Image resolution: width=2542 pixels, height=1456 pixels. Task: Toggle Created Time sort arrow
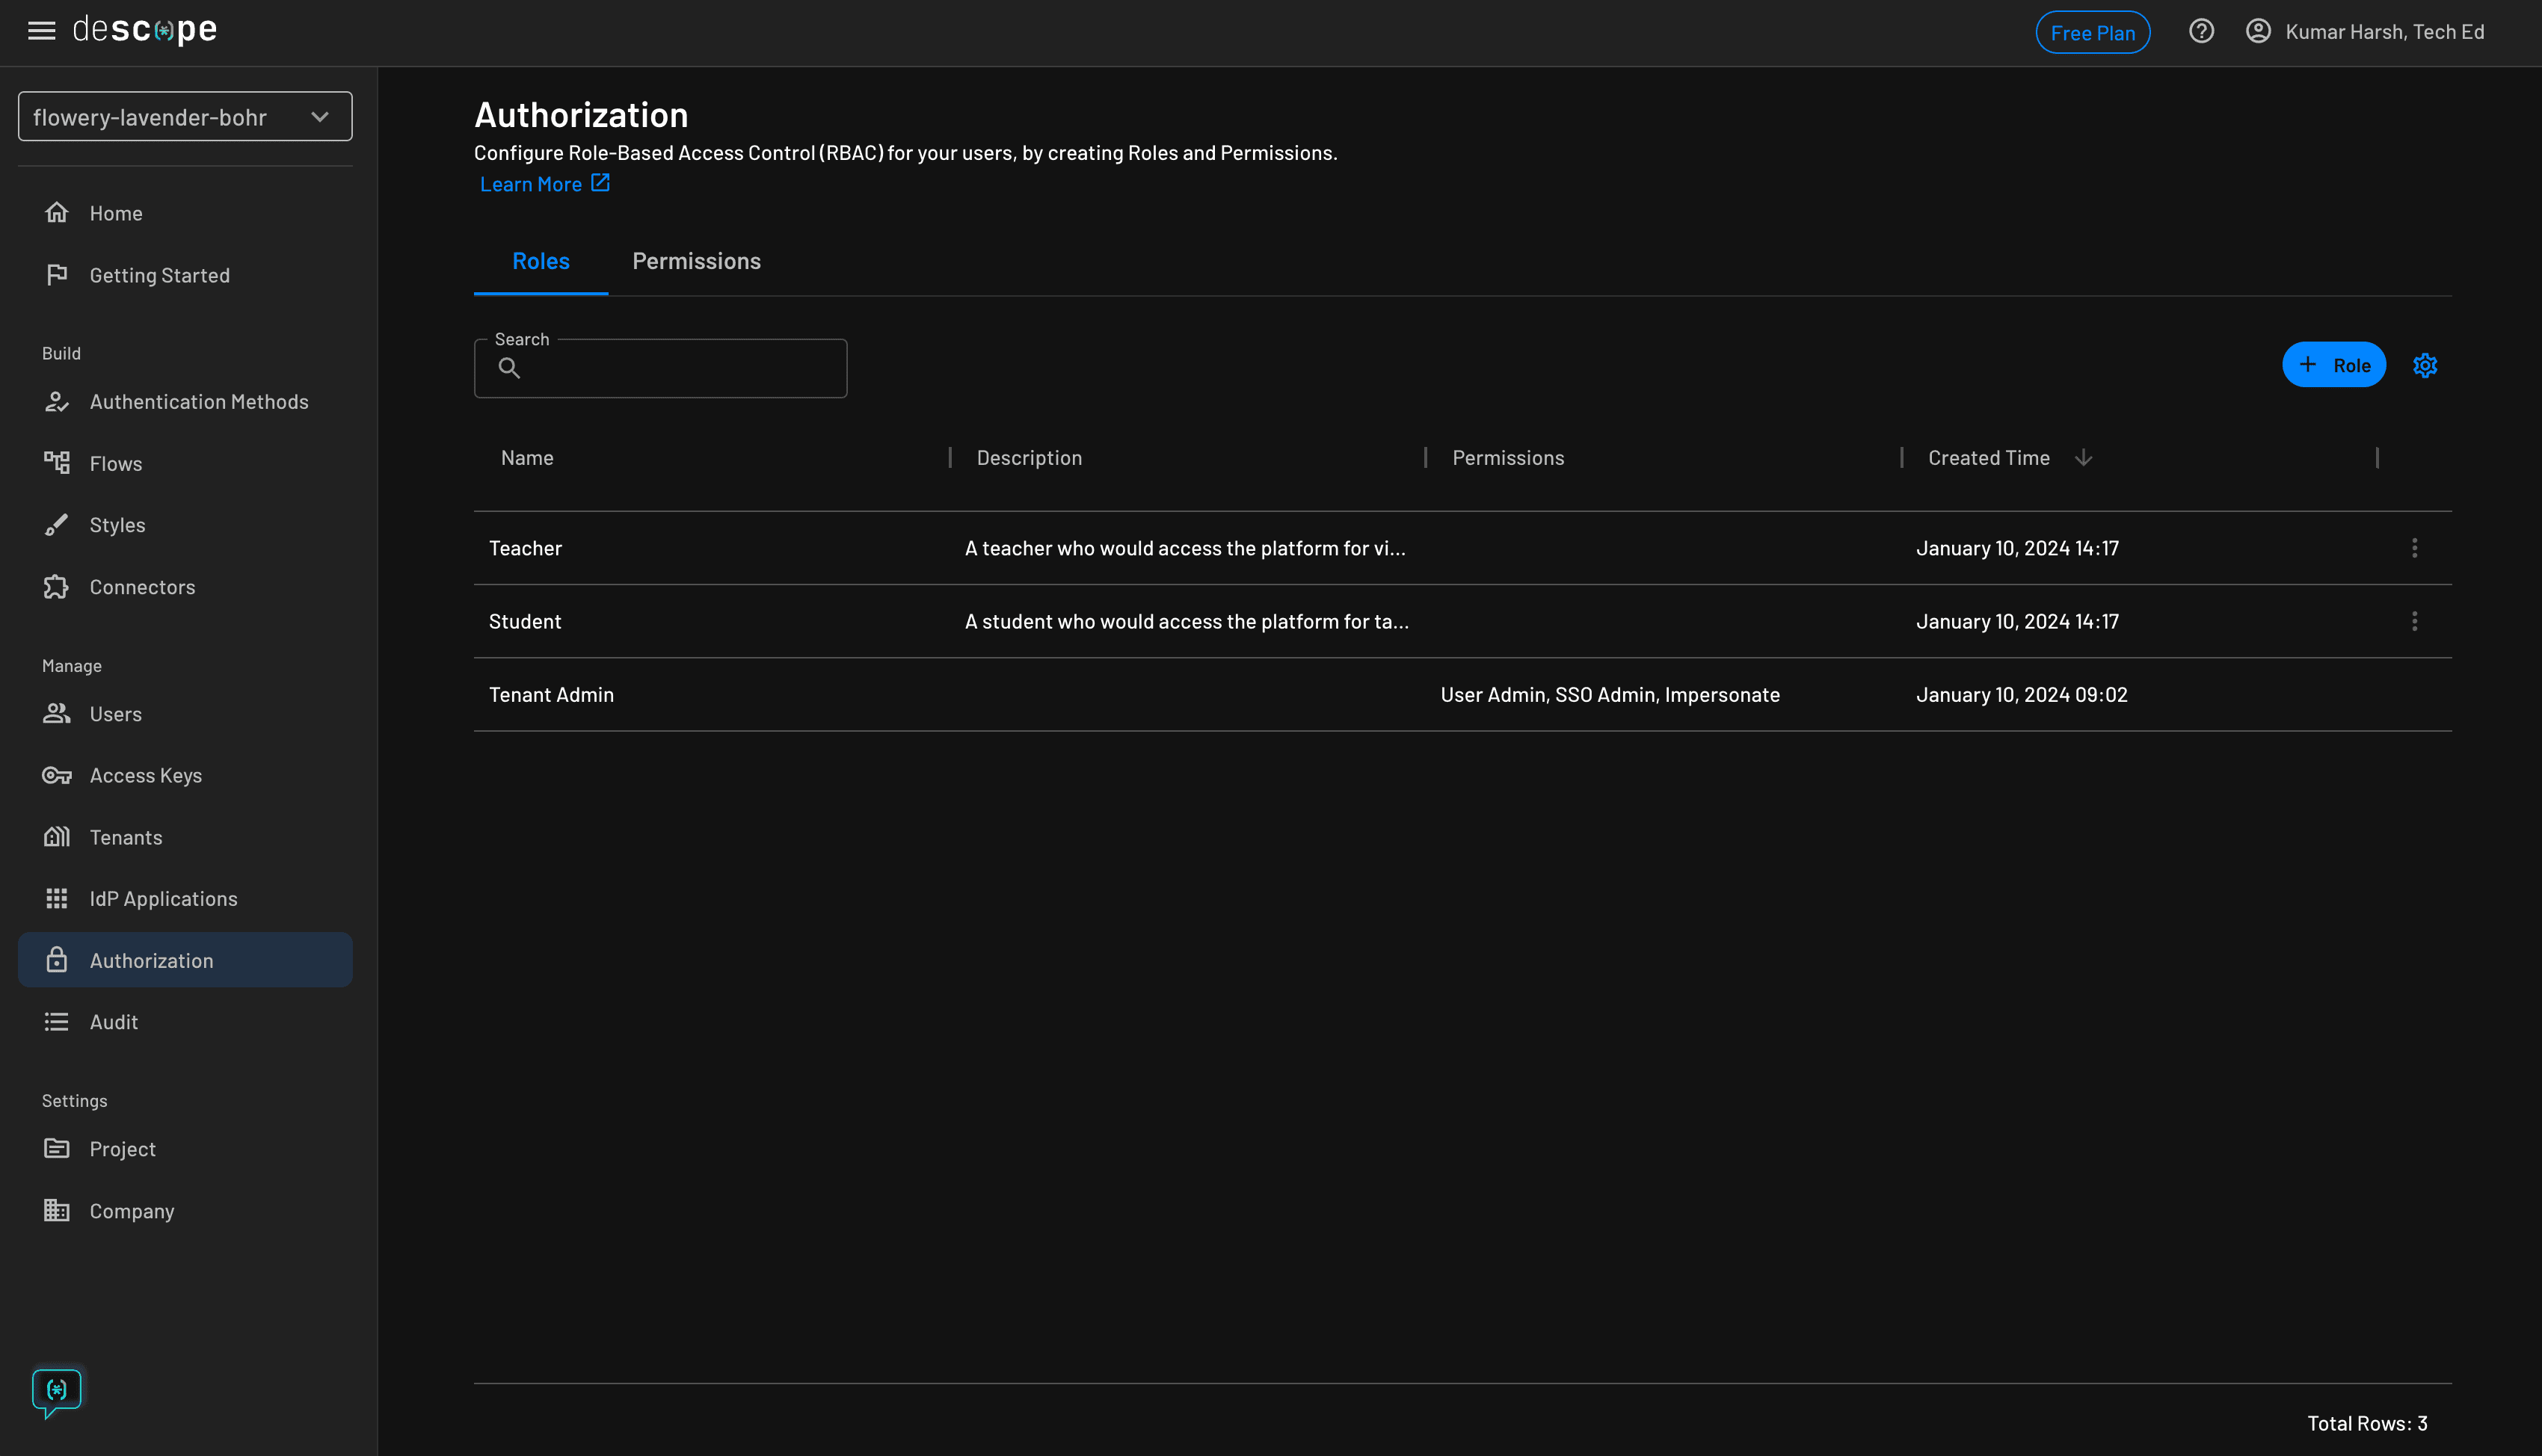click(2083, 458)
